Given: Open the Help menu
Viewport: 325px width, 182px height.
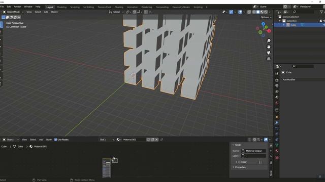Looking at the screenshot, I should point(38,7).
